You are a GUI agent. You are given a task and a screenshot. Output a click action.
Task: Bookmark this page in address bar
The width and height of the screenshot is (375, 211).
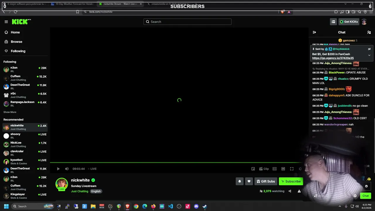click(77, 12)
